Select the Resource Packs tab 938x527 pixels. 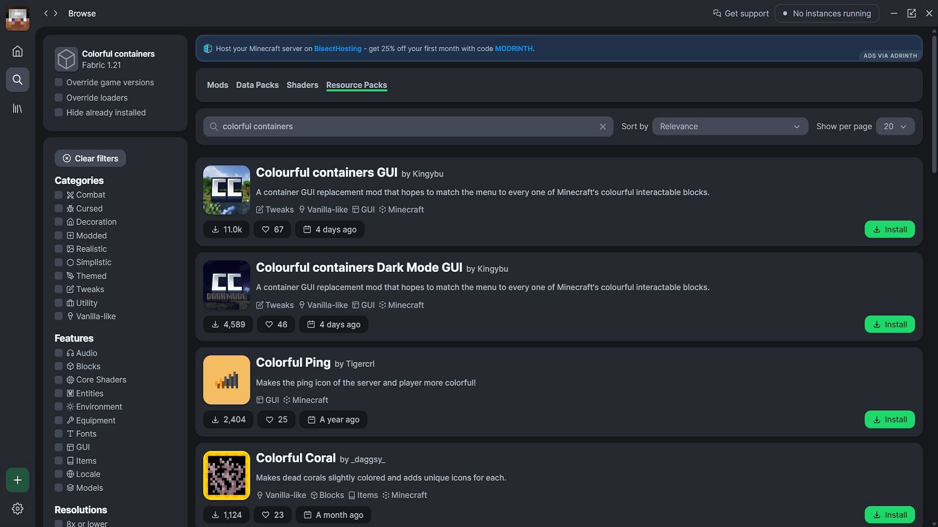tap(357, 85)
